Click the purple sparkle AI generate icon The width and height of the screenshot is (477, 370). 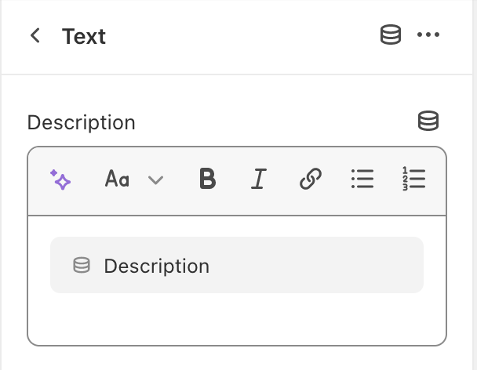(x=60, y=180)
